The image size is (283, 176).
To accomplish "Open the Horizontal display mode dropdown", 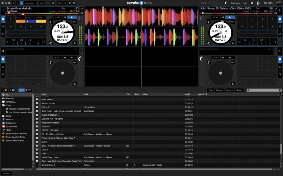I will point(30,3).
